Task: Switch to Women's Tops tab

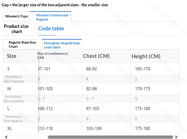Action: 16,16
